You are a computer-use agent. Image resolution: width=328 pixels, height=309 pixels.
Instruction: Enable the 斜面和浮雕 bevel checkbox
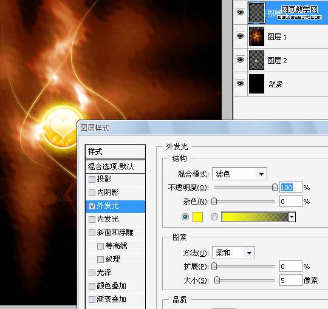pyautogui.click(x=92, y=233)
